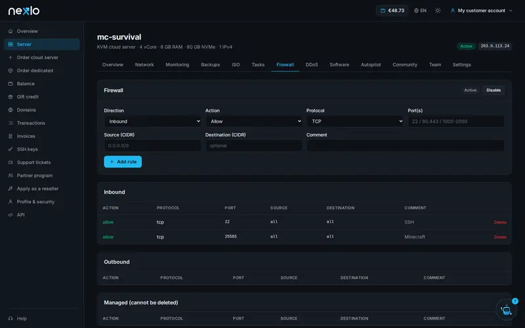The image size is (525, 328).
Task: Open the Direction dropdown
Action: pos(152,121)
